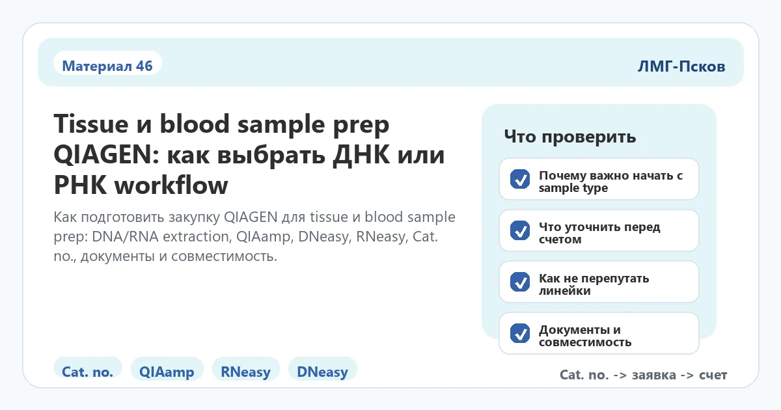
Task: Click the text 'Как не перепутать линейки'
Action: click(594, 284)
